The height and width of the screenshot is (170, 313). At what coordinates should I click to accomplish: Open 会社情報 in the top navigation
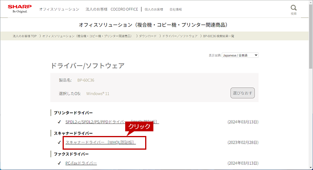pos(176,9)
